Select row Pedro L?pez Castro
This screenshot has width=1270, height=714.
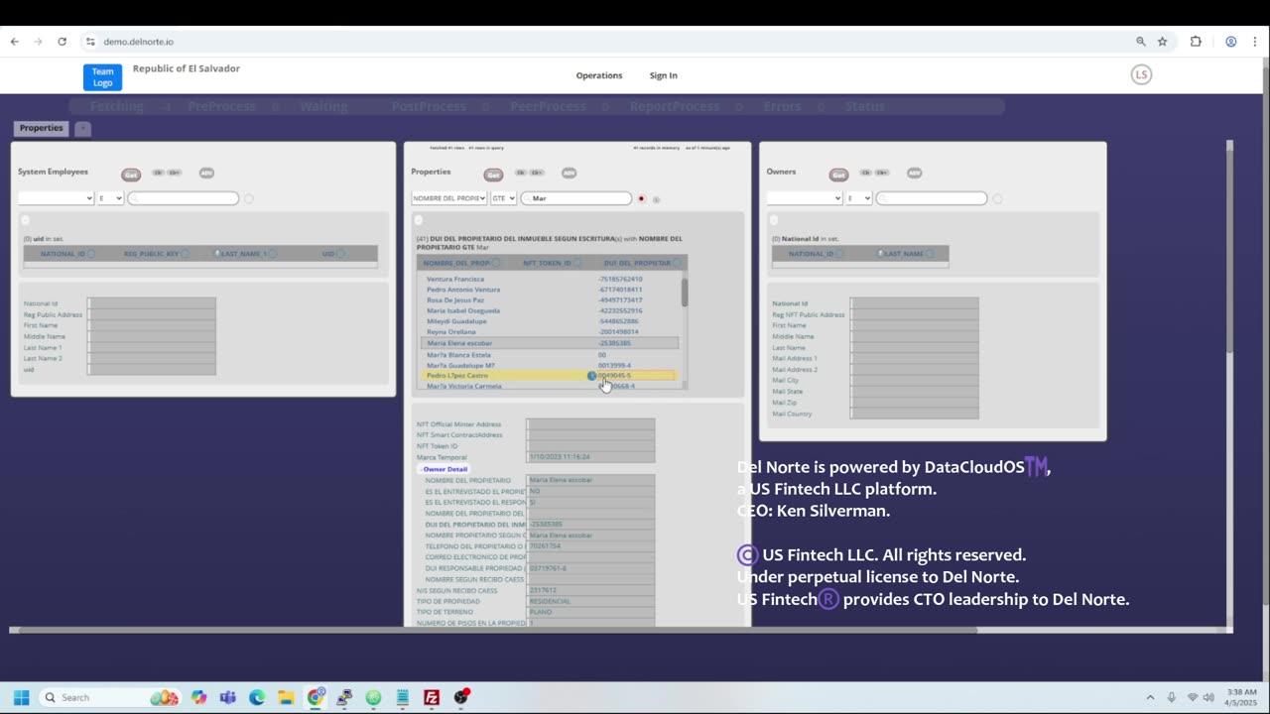[x=551, y=376]
